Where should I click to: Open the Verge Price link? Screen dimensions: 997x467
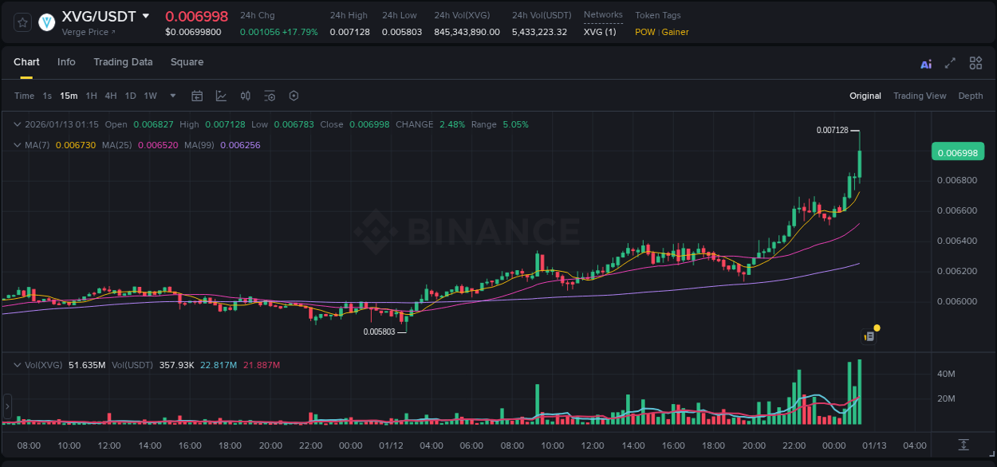point(89,33)
